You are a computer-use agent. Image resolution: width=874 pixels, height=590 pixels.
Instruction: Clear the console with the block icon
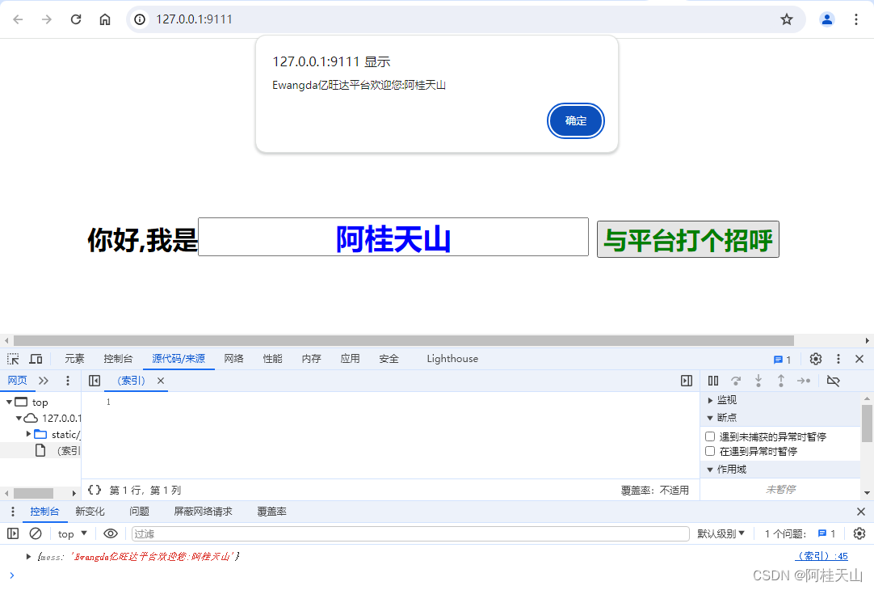(35, 533)
